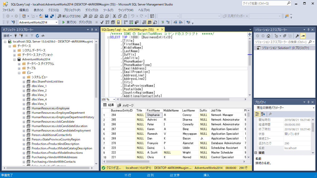
Task: Refresh the Object Explorer tree
Action: click(37, 36)
